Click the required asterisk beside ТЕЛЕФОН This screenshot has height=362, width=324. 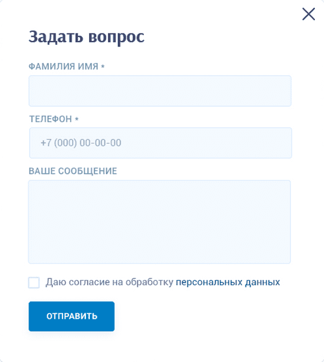click(77, 119)
